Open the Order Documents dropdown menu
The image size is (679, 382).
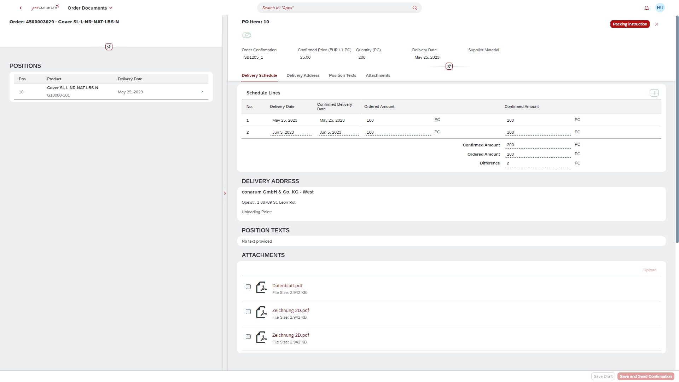tap(90, 8)
